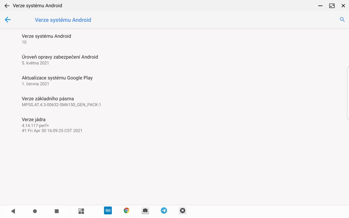Screen dimensions: 349x218
Task: Launch Telegram from the taskbar
Action: tap(164, 211)
